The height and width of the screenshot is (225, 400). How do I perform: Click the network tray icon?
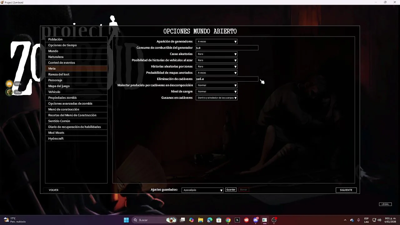point(374,220)
